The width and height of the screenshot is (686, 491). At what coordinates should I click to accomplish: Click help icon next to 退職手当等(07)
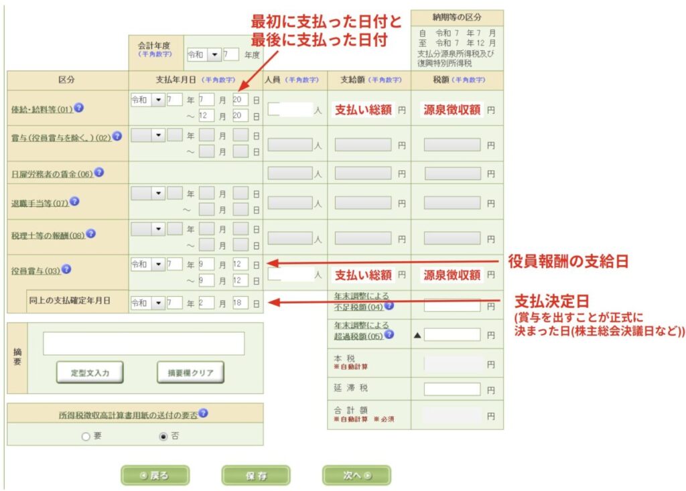[x=74, y=201]
